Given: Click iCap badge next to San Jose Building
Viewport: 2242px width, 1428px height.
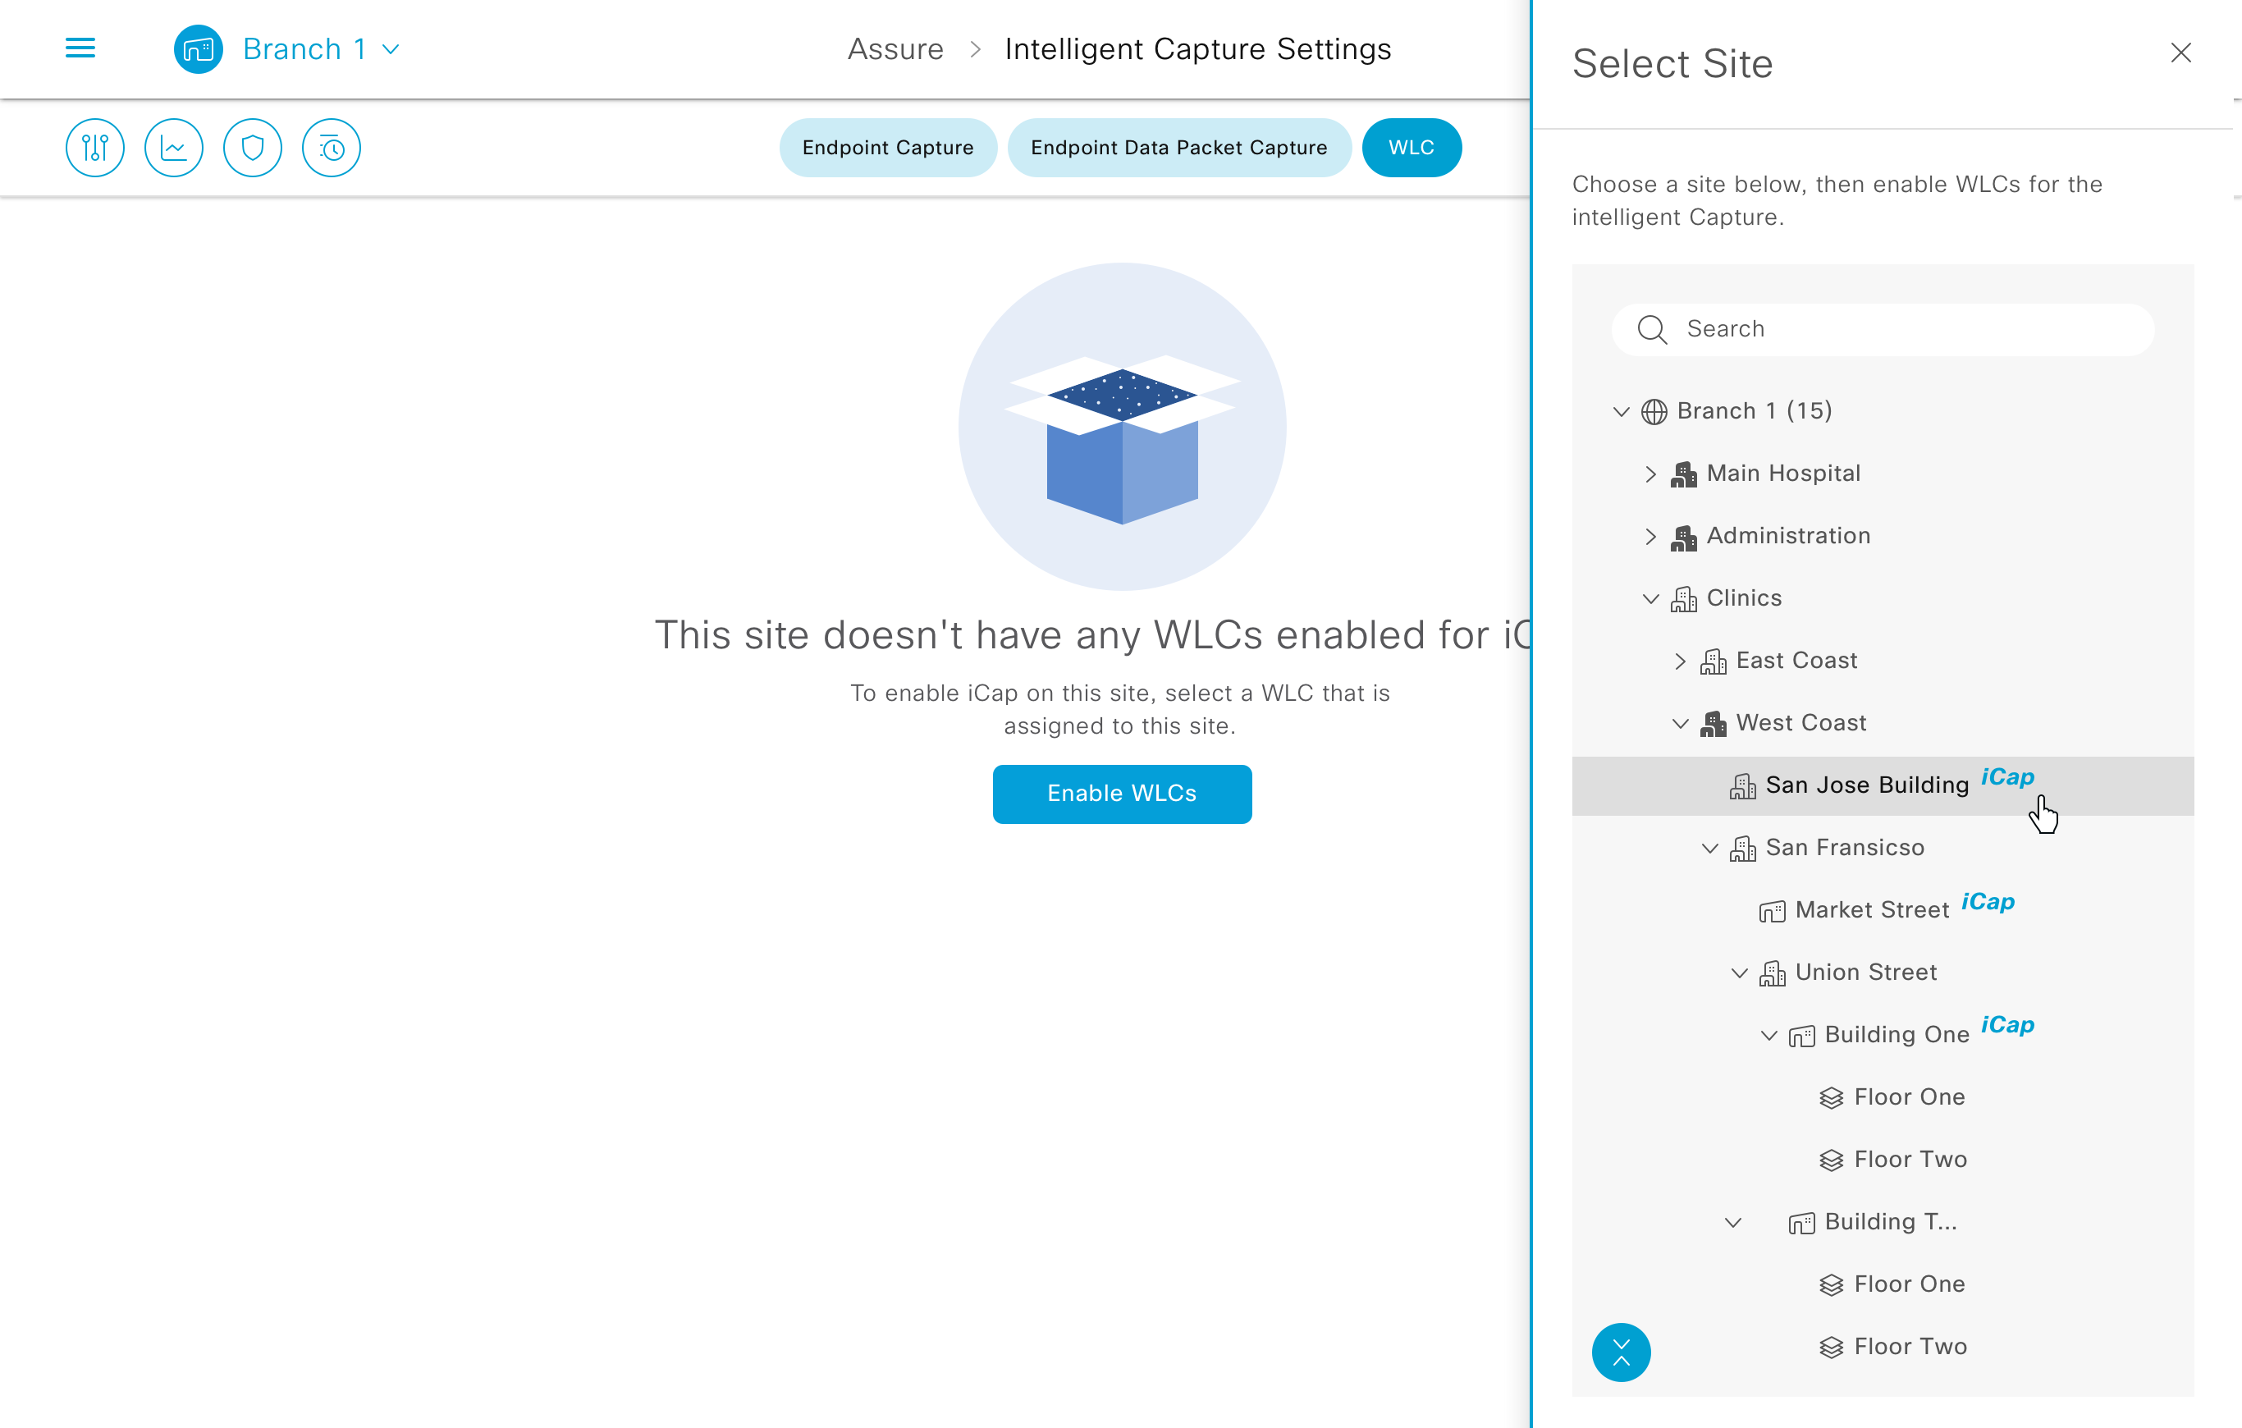Looking at the screenshot, I should [2007, 776].
